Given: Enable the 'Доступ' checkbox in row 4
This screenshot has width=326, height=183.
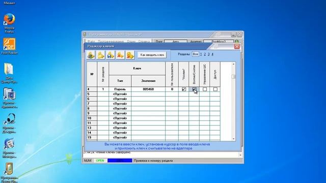Looking at the screenshot, I should pos(215,89).
